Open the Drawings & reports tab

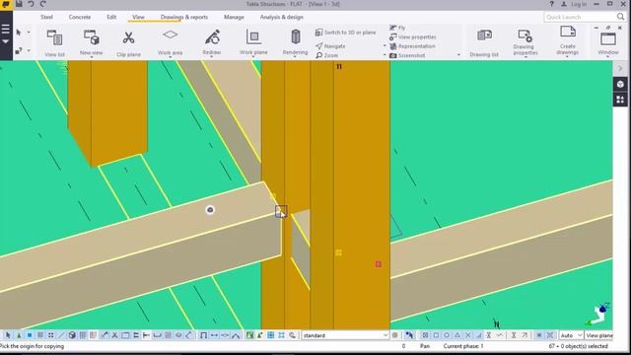(x=184, y=17)
